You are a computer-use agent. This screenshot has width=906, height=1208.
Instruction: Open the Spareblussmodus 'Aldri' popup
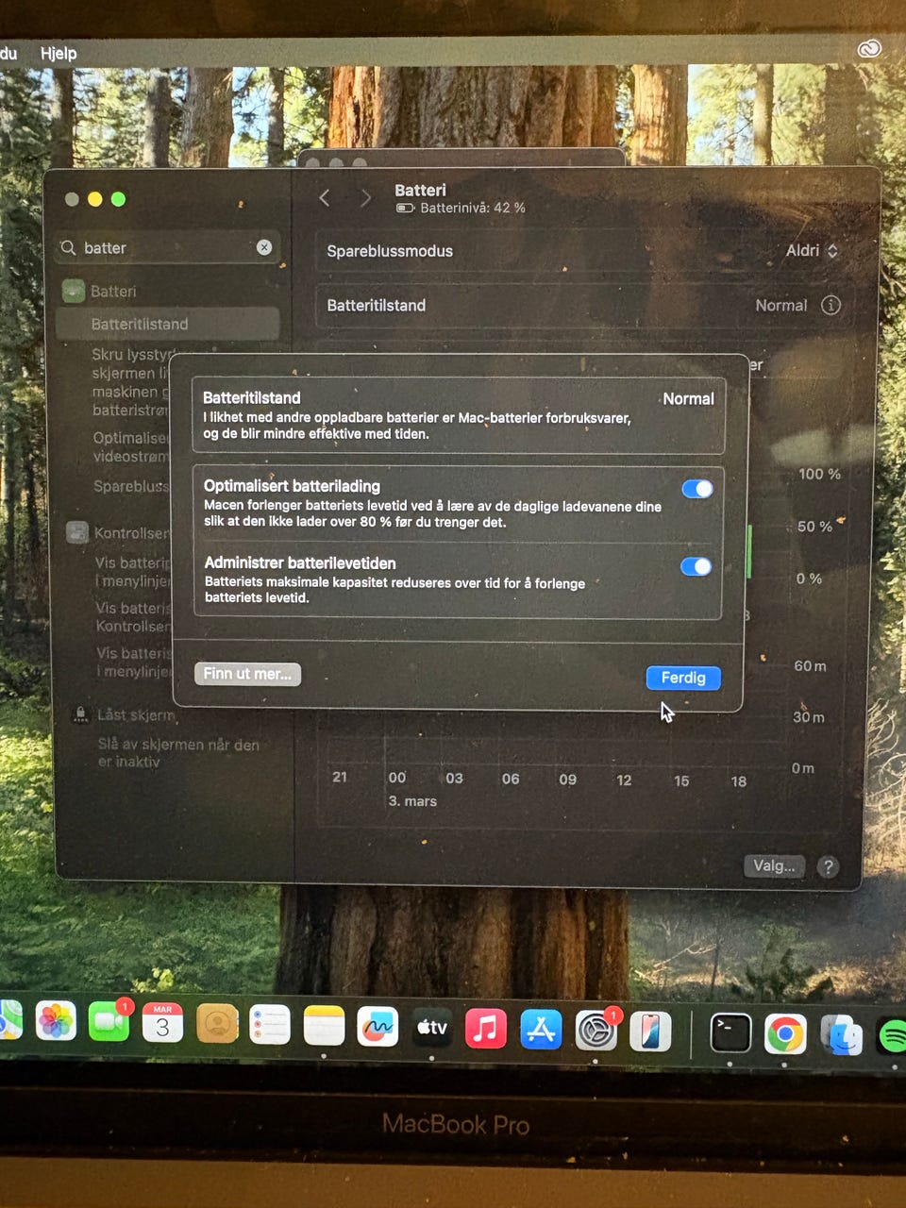pos(812,250)
